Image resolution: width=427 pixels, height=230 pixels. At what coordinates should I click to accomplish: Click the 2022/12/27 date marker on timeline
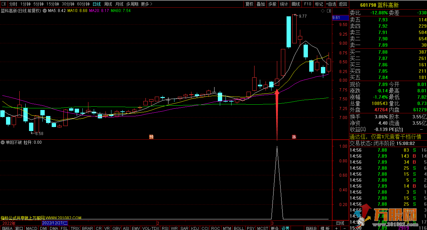click(55, 223)
